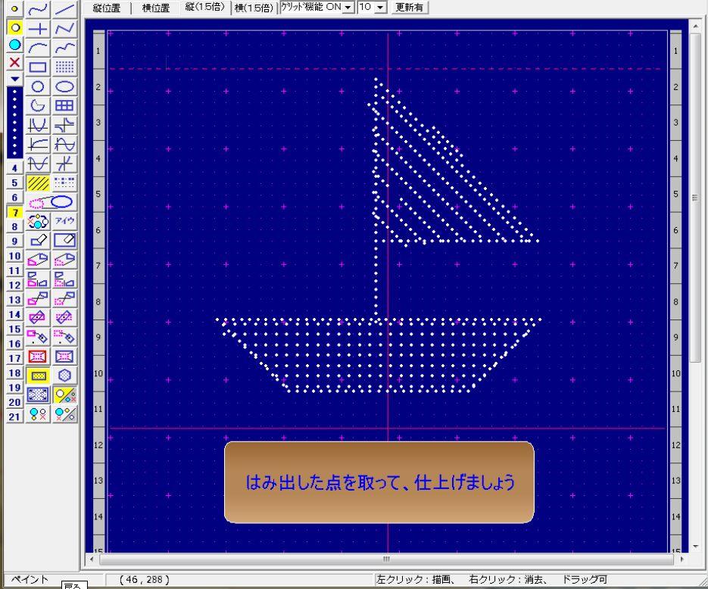Select the hexagon fill tool
708x589 pixels.
click(x=65, y=375)
